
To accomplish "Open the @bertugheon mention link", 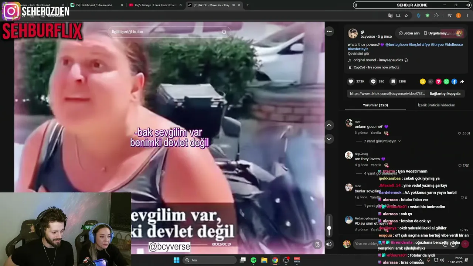I will [x=397, y=44].
